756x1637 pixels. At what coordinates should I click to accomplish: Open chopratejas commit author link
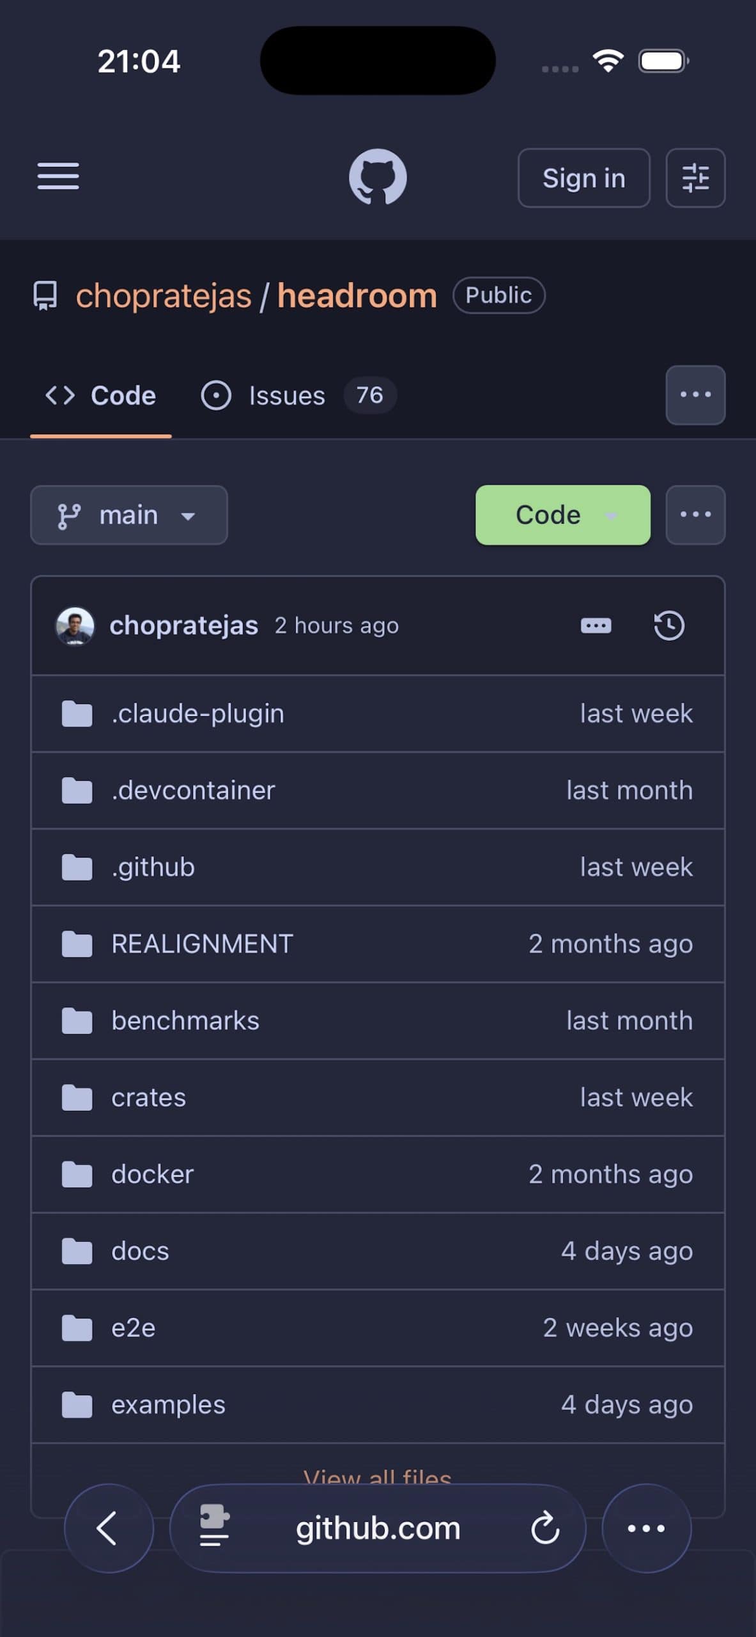(x=184, y=625)
